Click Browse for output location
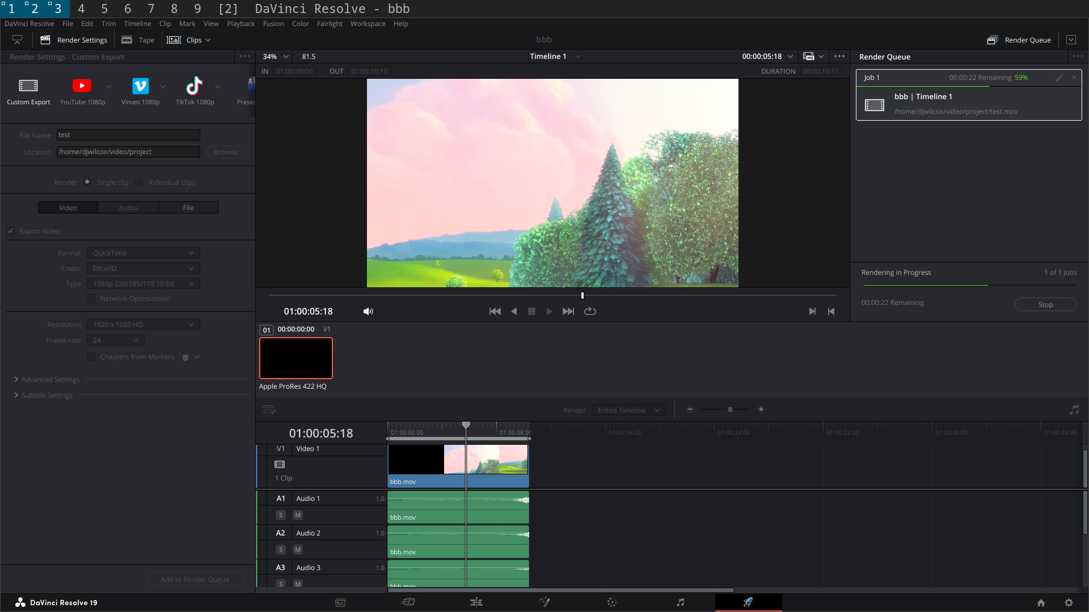This screenshot has height=612, width=1089. click(x=225, y=152)
